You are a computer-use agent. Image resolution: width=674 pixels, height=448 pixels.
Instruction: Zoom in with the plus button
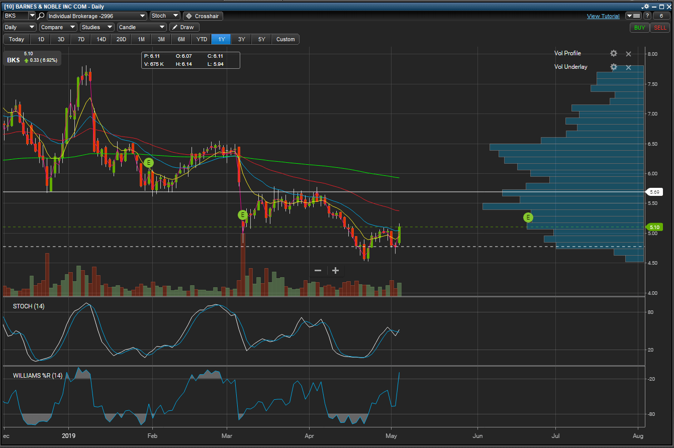(335, 271)
